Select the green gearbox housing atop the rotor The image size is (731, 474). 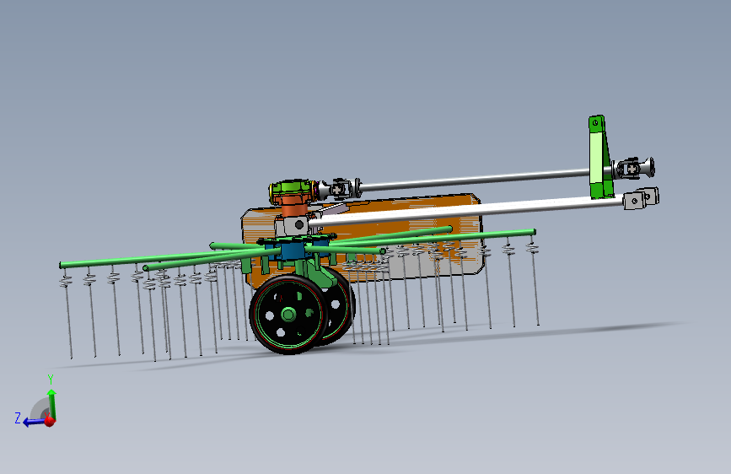pos(291,189)
